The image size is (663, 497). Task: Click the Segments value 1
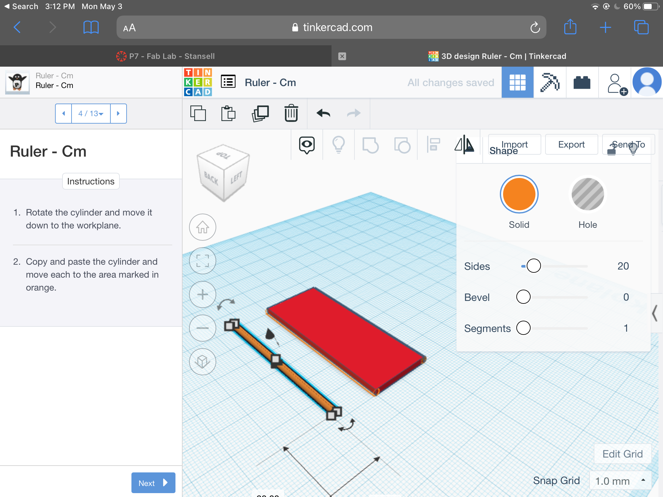(x=626, y=328)
